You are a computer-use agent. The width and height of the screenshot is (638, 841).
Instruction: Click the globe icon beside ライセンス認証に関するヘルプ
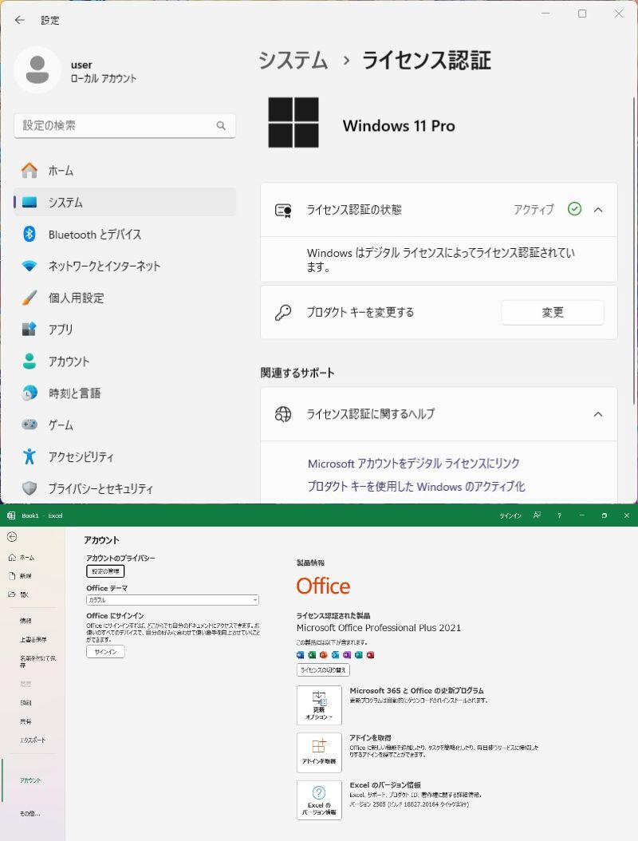pyautogui.click(x=283, y=414)
